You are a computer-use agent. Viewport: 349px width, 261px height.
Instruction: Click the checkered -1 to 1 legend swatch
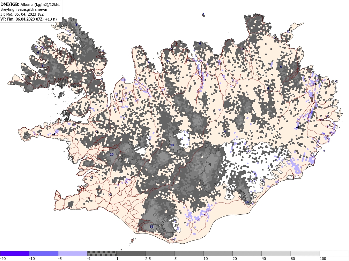[102, 253]
